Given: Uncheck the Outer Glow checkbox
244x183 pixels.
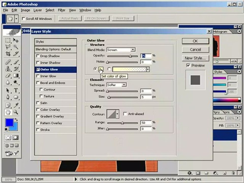Looking at the screenshot, I should pos(38,69).
